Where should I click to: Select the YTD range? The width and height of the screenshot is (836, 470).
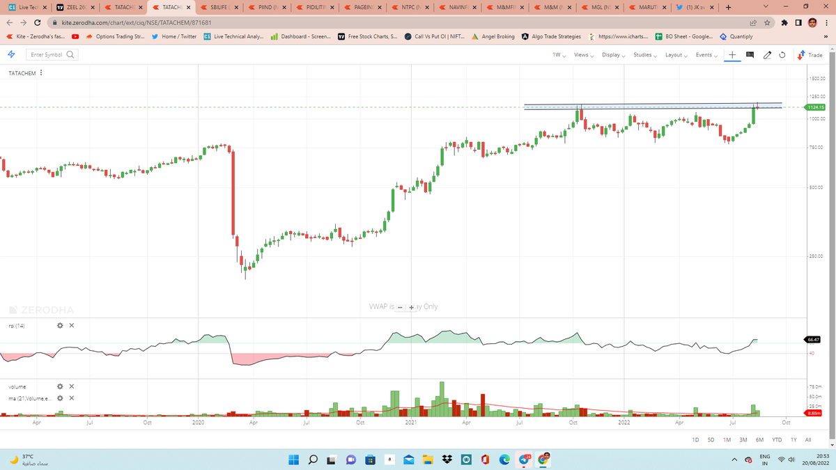[777, 440]
